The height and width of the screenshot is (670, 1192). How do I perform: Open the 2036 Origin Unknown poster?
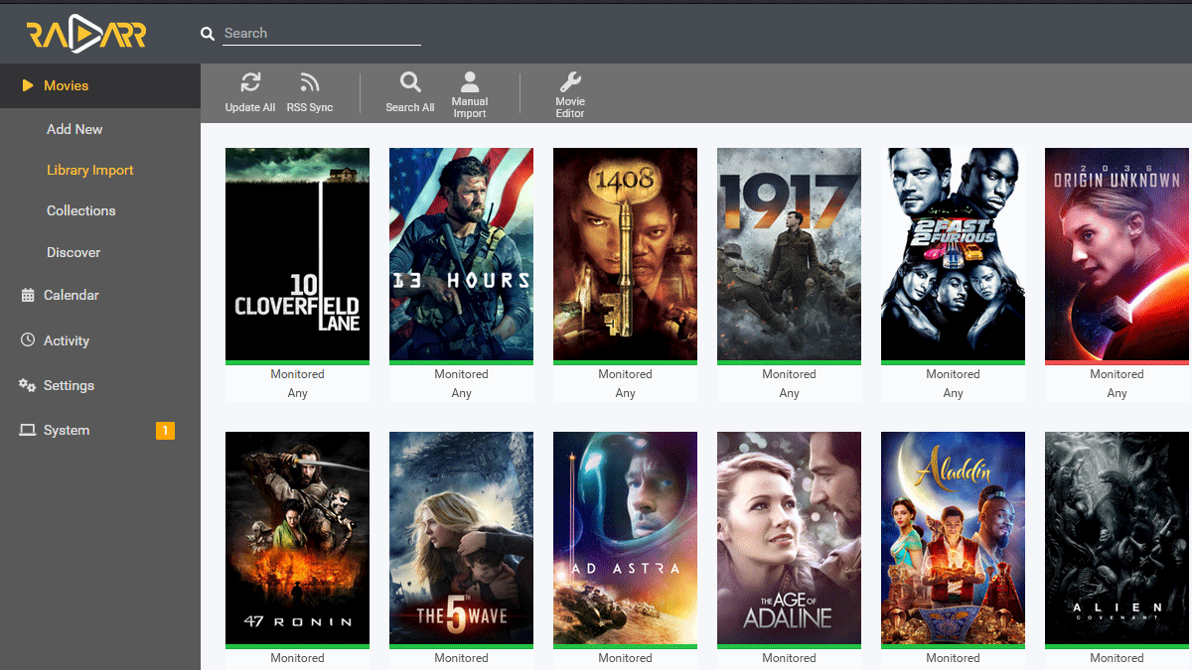[x=1117, y=254]
